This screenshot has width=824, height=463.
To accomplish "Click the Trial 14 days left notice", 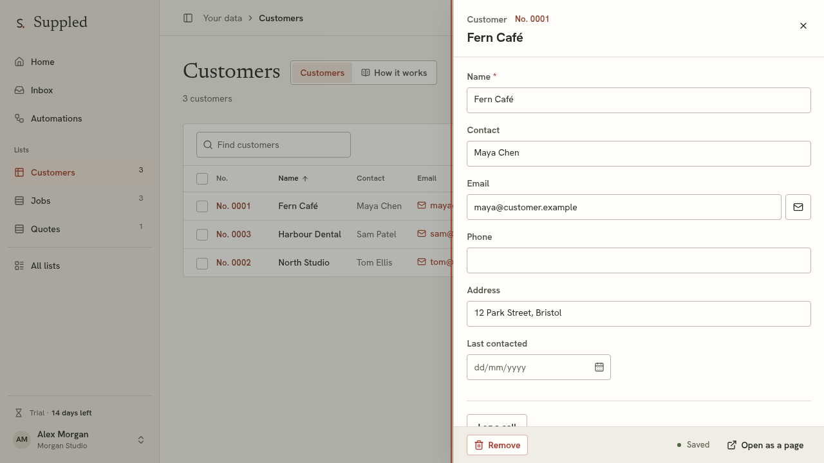I will pos(53,413).
